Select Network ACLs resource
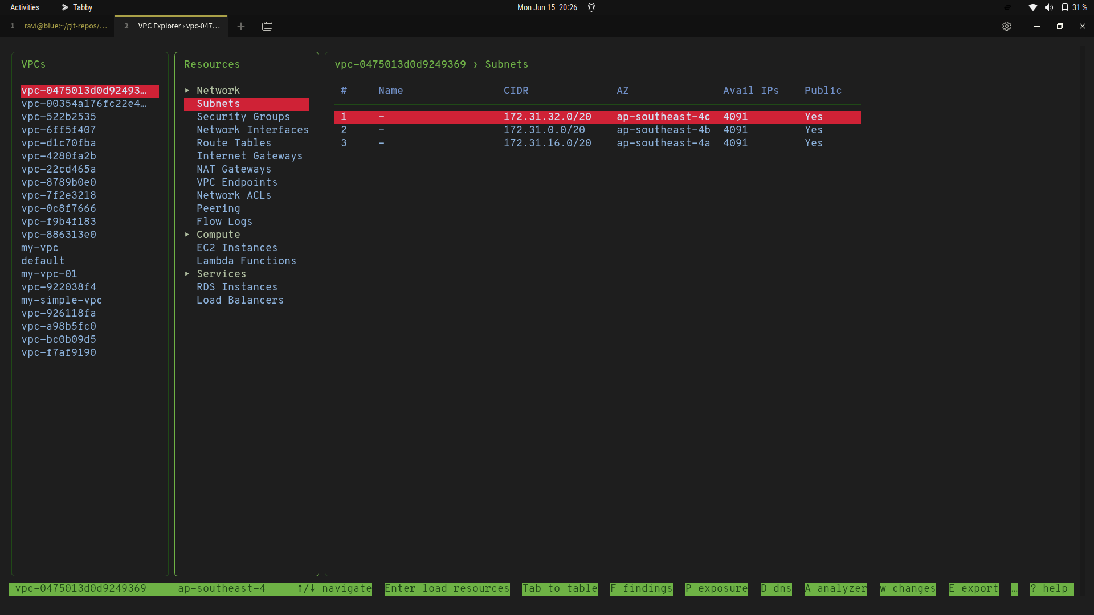The width and height of the screenshot is (1094, 615). [x=234, y=195]
